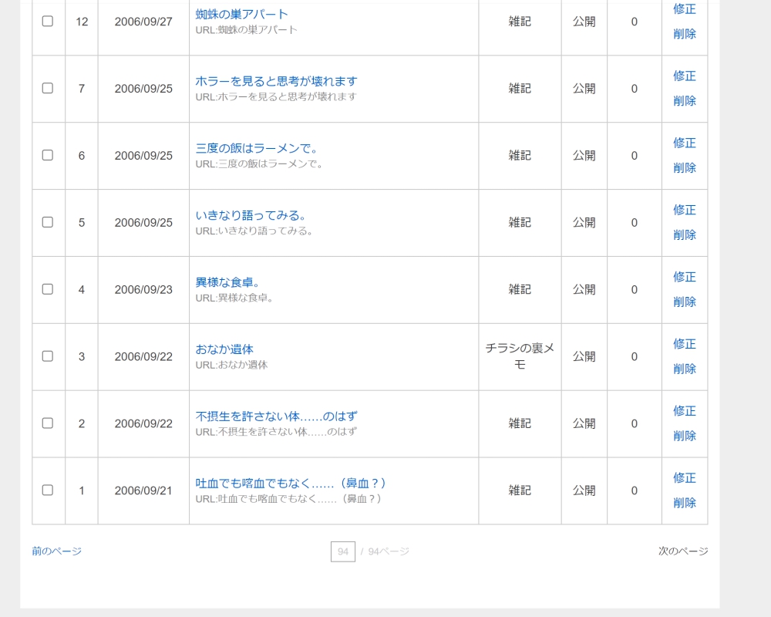Image resolution: width=771 pixels, height=617 pixels.
Task: Check the box for entry 4 異様な食卓。
Action: [48, 288]
